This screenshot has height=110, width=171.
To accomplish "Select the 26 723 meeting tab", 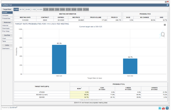I will (22, 9).
